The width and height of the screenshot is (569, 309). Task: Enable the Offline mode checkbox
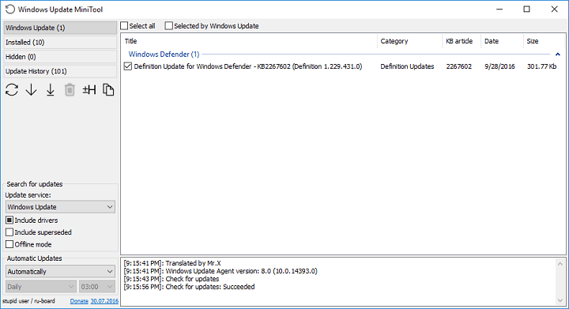[9, 244]
